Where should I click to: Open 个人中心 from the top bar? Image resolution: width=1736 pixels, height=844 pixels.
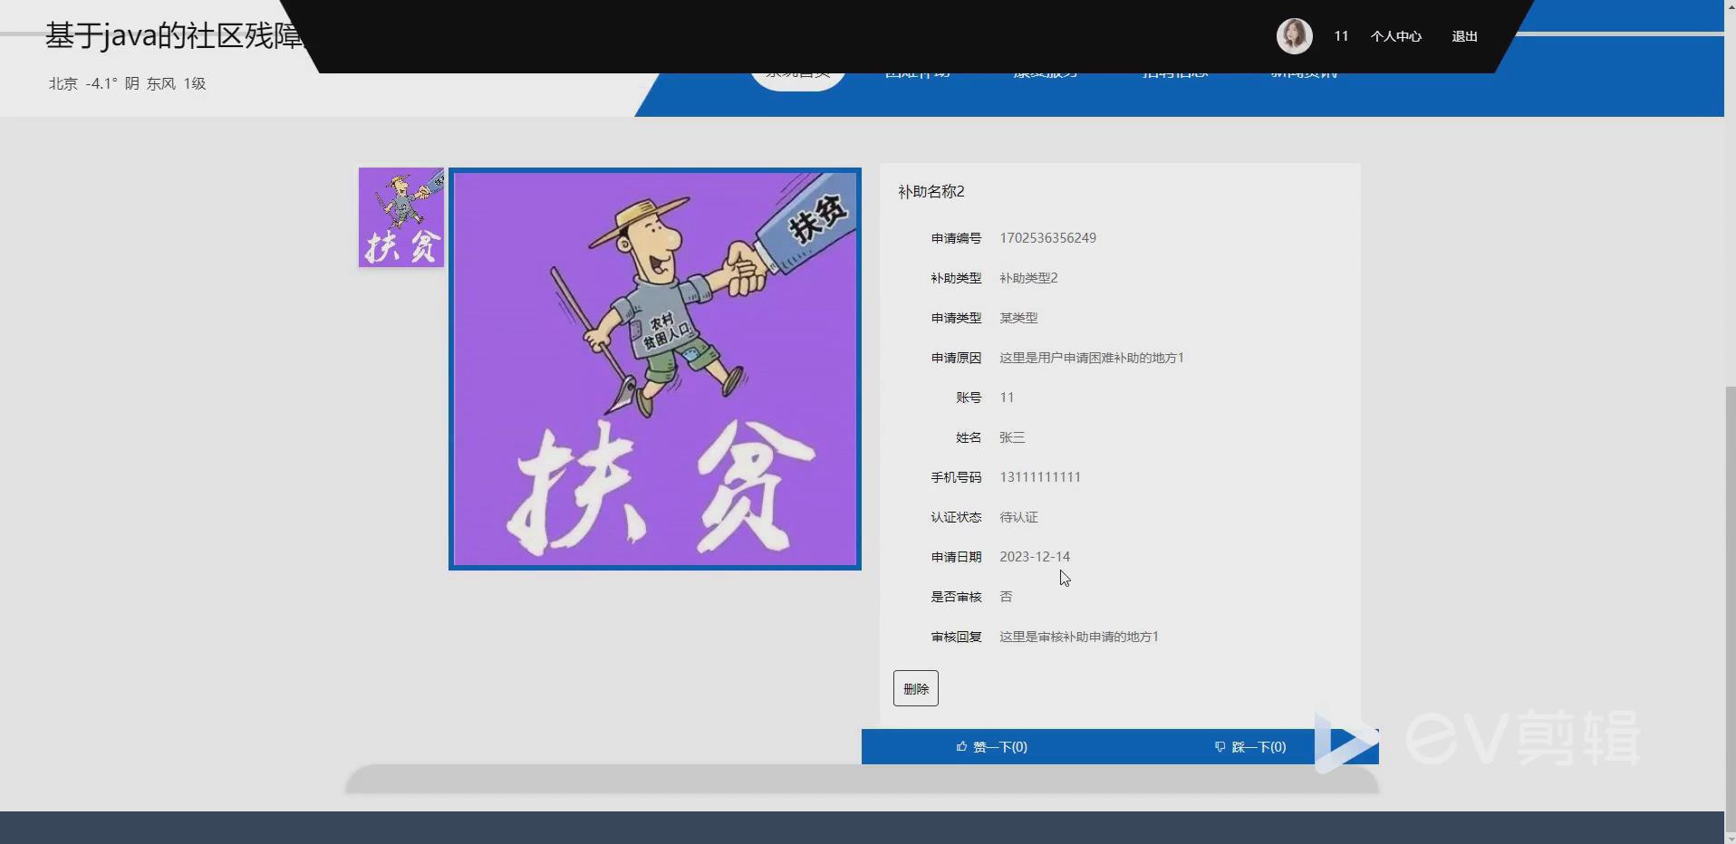pos(1395,36)
